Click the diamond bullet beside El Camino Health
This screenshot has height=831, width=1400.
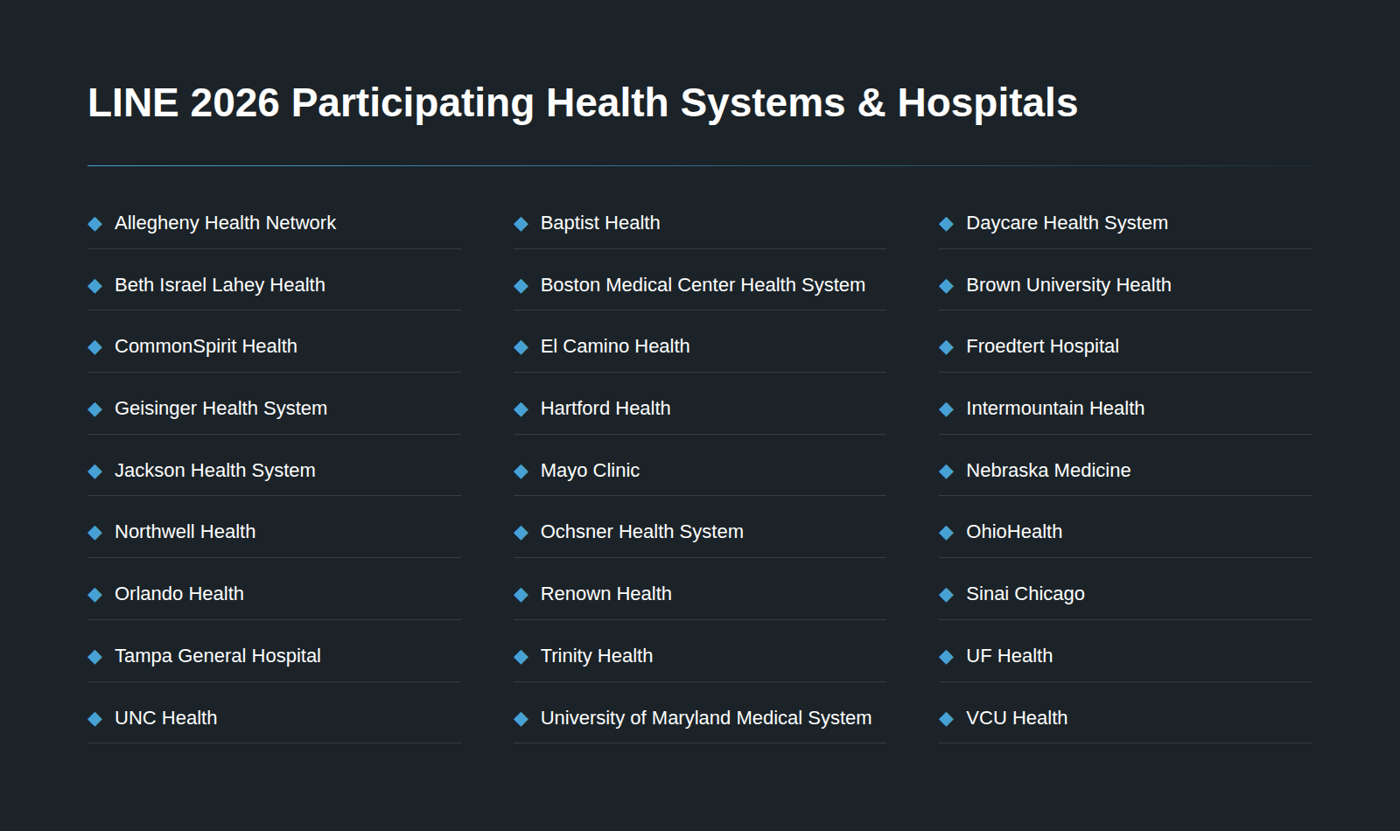click(x=521, y=347)
